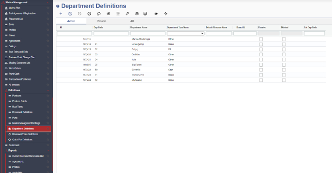Switch to the Active tab
Screen dimensions: 332x173
pyautogui.click(x=71, y=21)
